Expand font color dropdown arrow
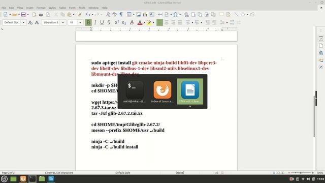This screenshot has height=183, width=325. click(x=144, y=22)
